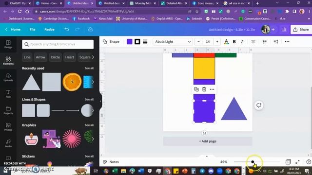Add the pink starburst graphic
This screenshot has width=312, height=175.
click(x=72, y=139)
